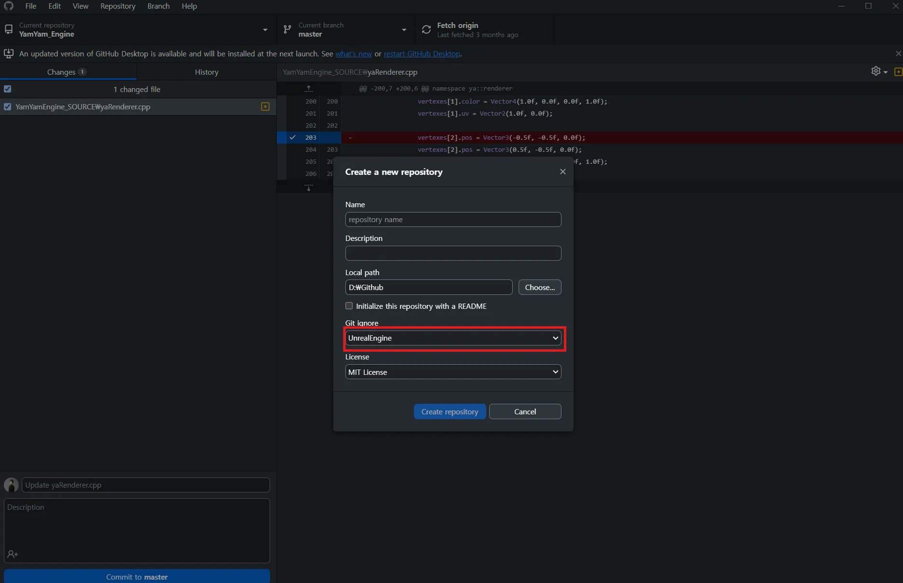Click the add co-authors icon
The height and width of the screenshot is (583, 903).
pos(13,555)
